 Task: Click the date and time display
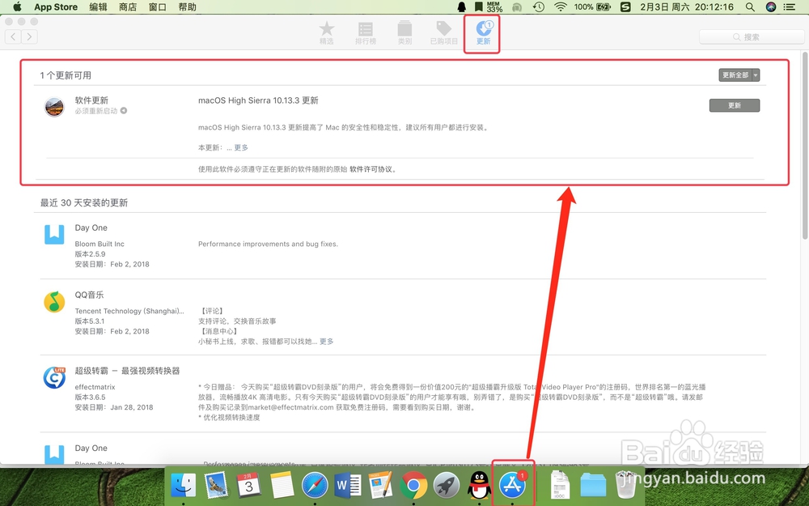coord(687,6)
